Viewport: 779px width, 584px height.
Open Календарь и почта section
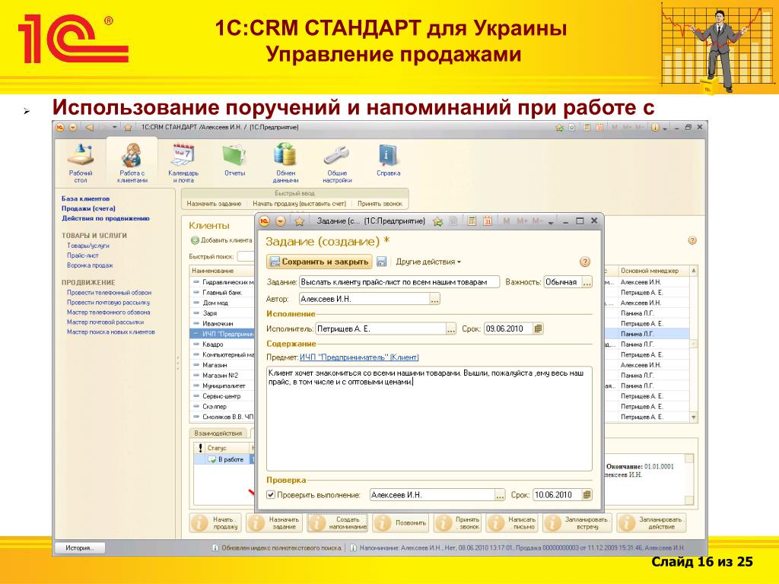[183, 163]
